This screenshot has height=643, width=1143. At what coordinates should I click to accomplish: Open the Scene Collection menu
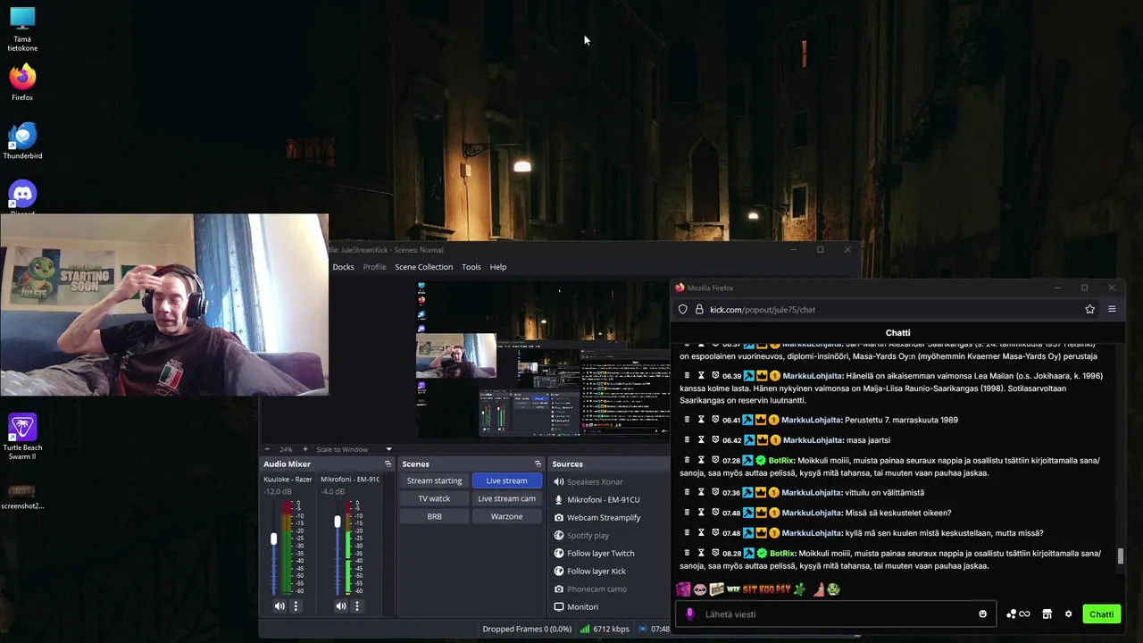click(x=423, y=267)
